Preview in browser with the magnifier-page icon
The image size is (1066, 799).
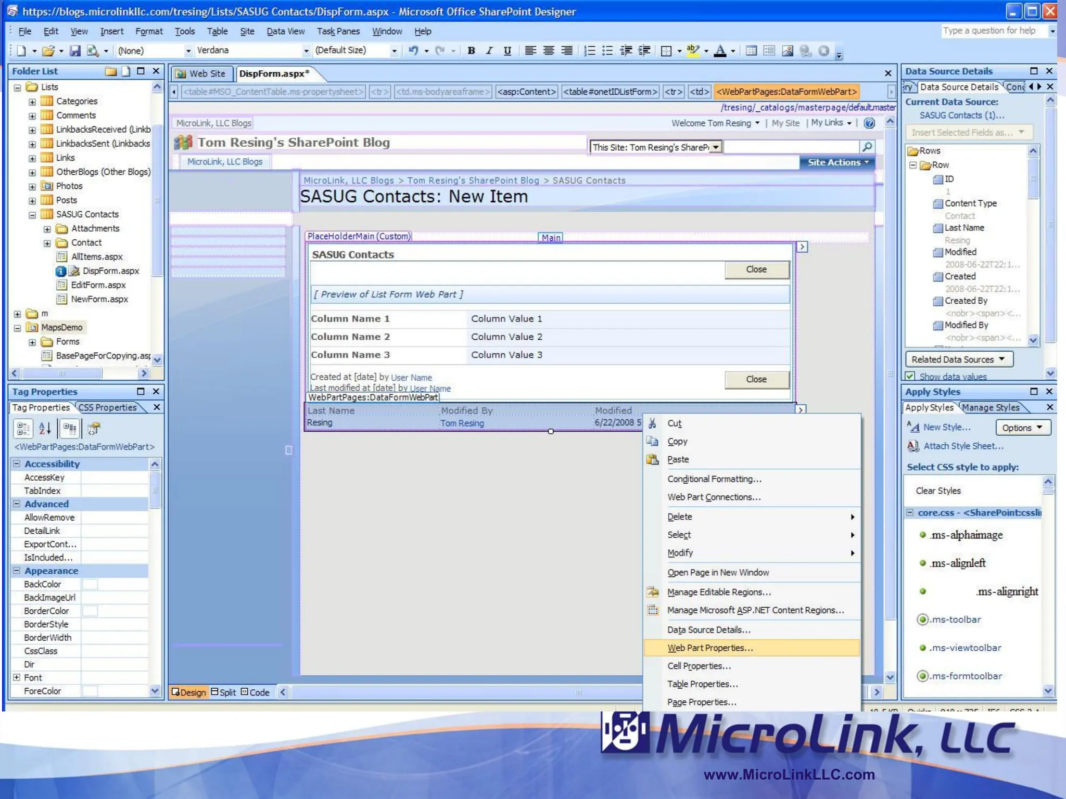tap(93, 50)
